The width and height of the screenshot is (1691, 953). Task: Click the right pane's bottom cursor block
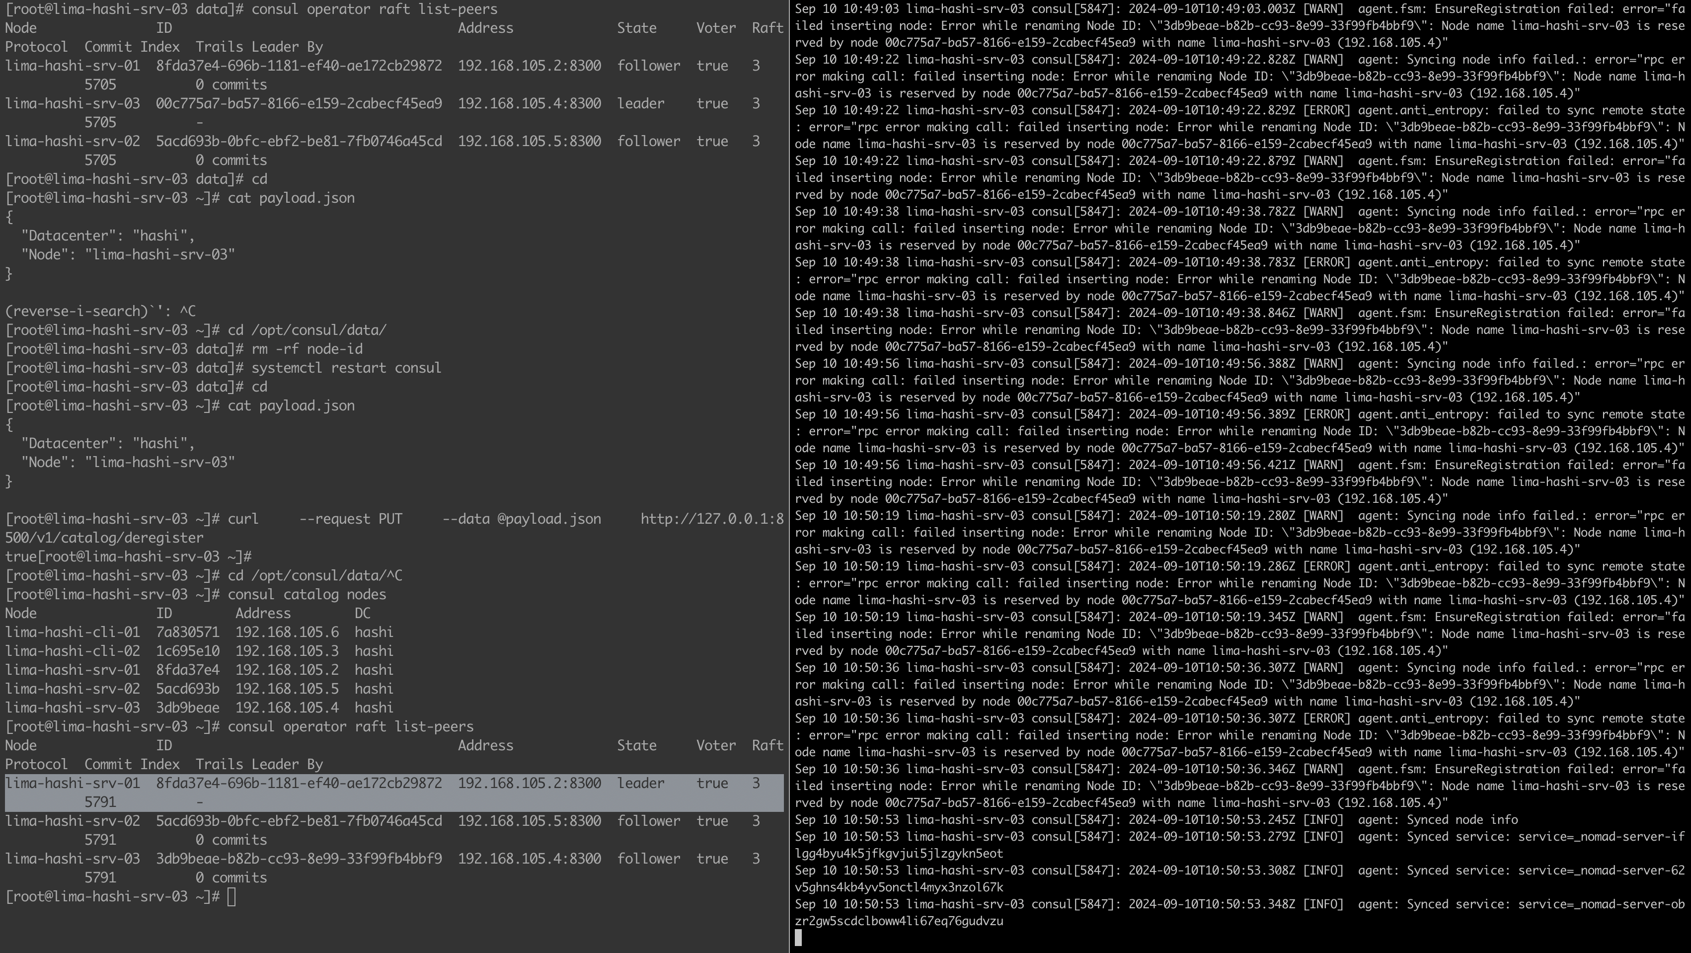[x=798, y=938]
